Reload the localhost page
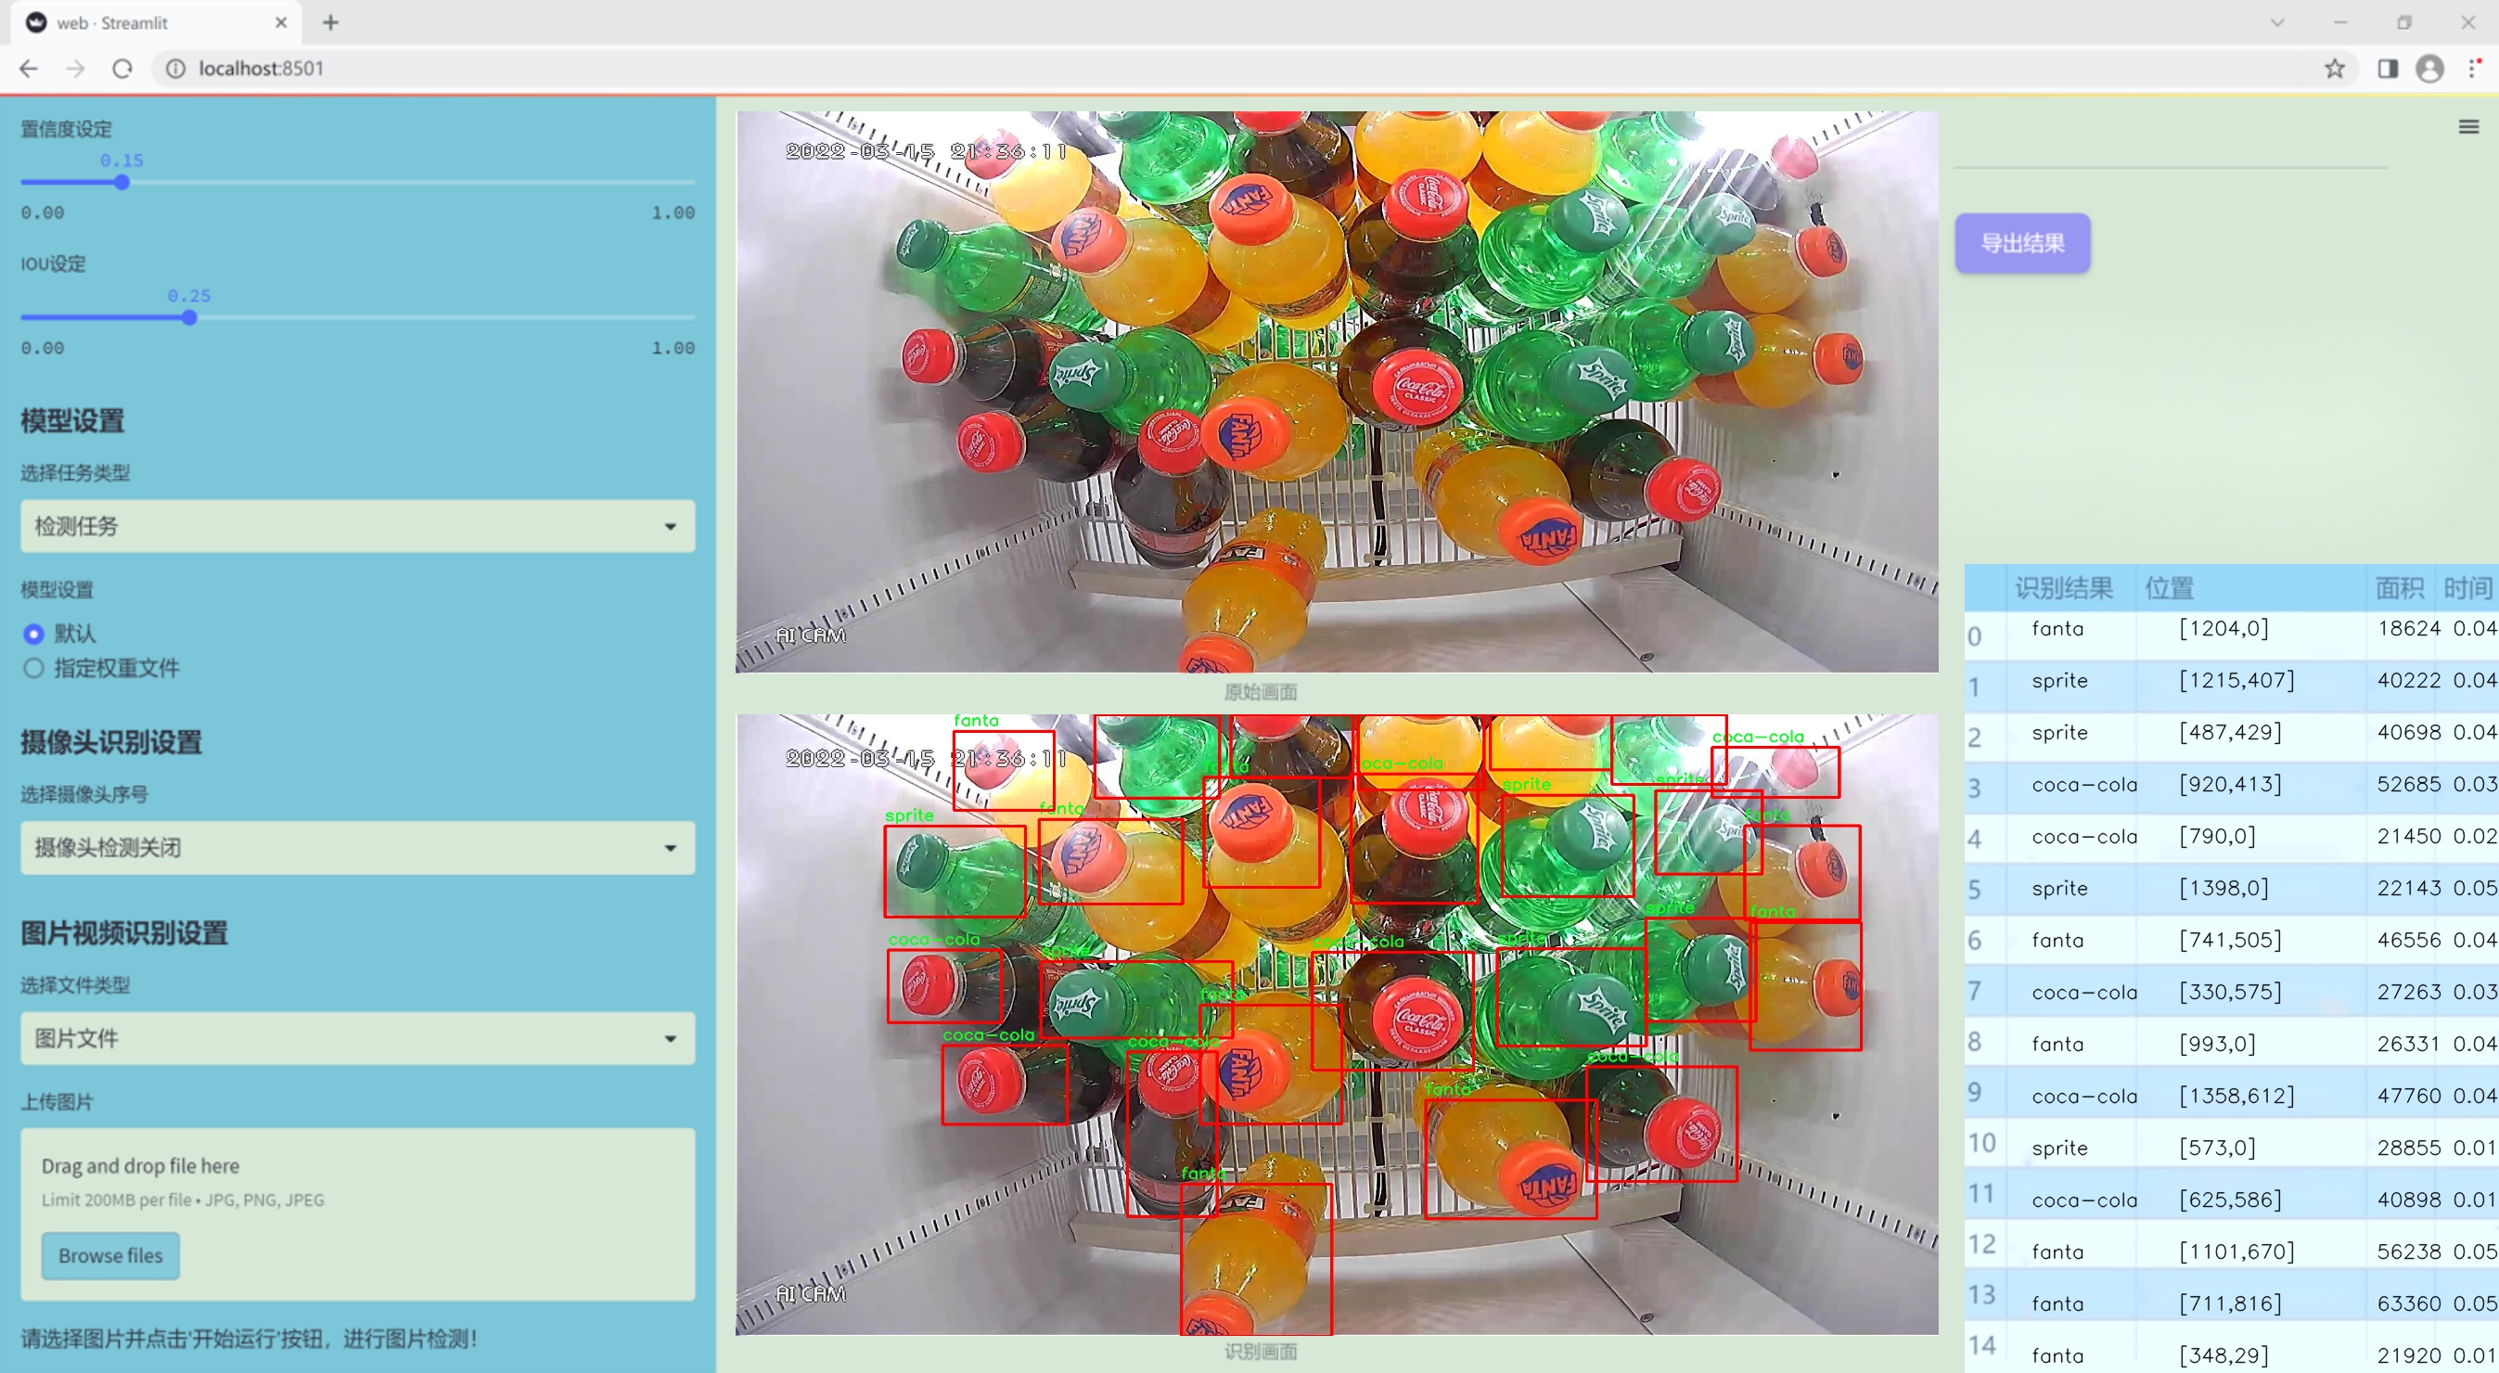 coord(122,69)
